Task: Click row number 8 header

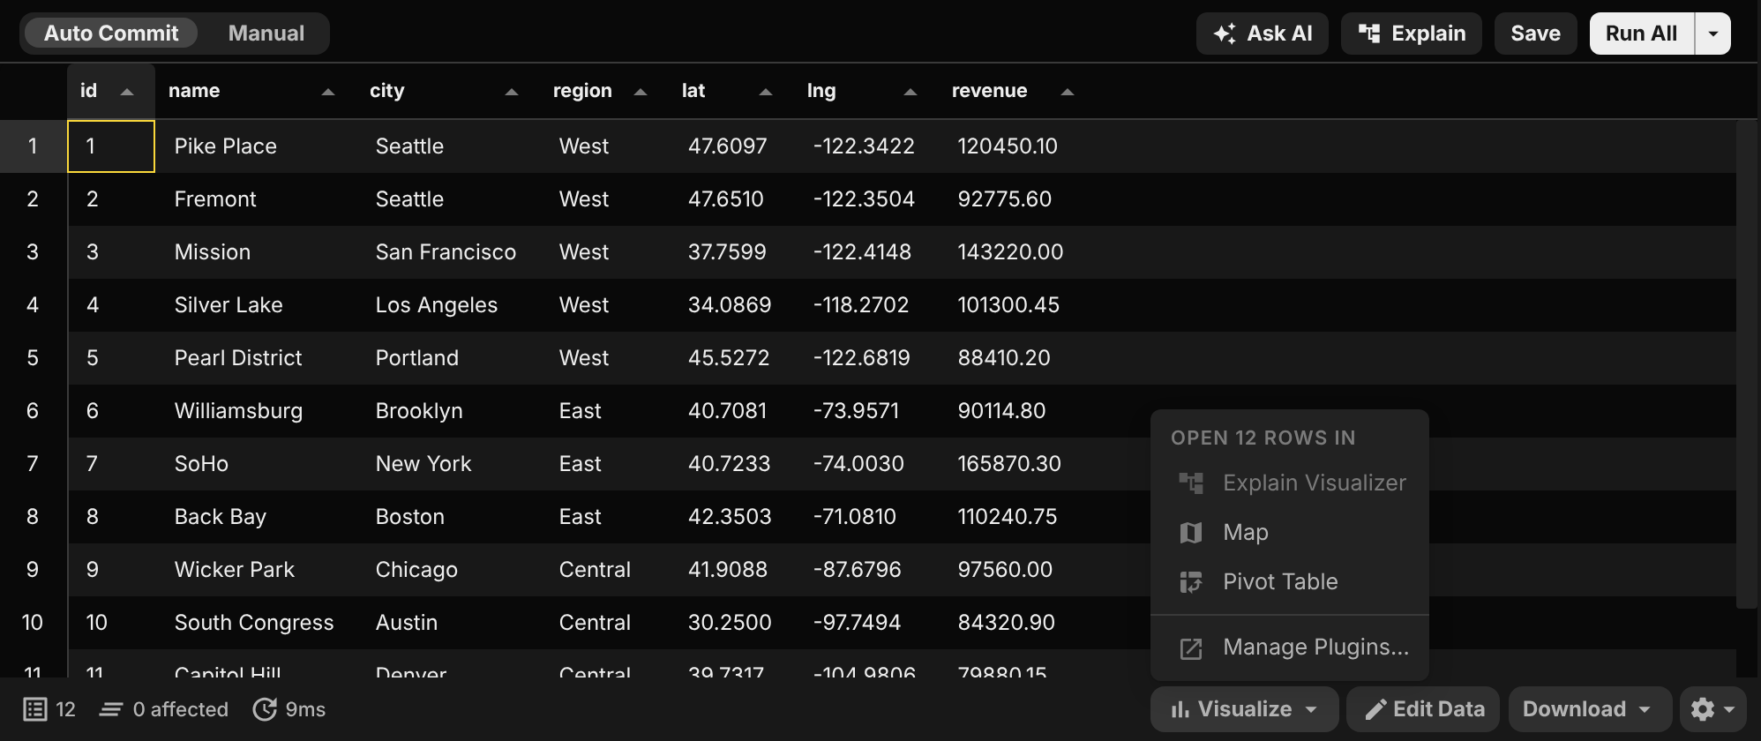Action: tap(33, 517)
